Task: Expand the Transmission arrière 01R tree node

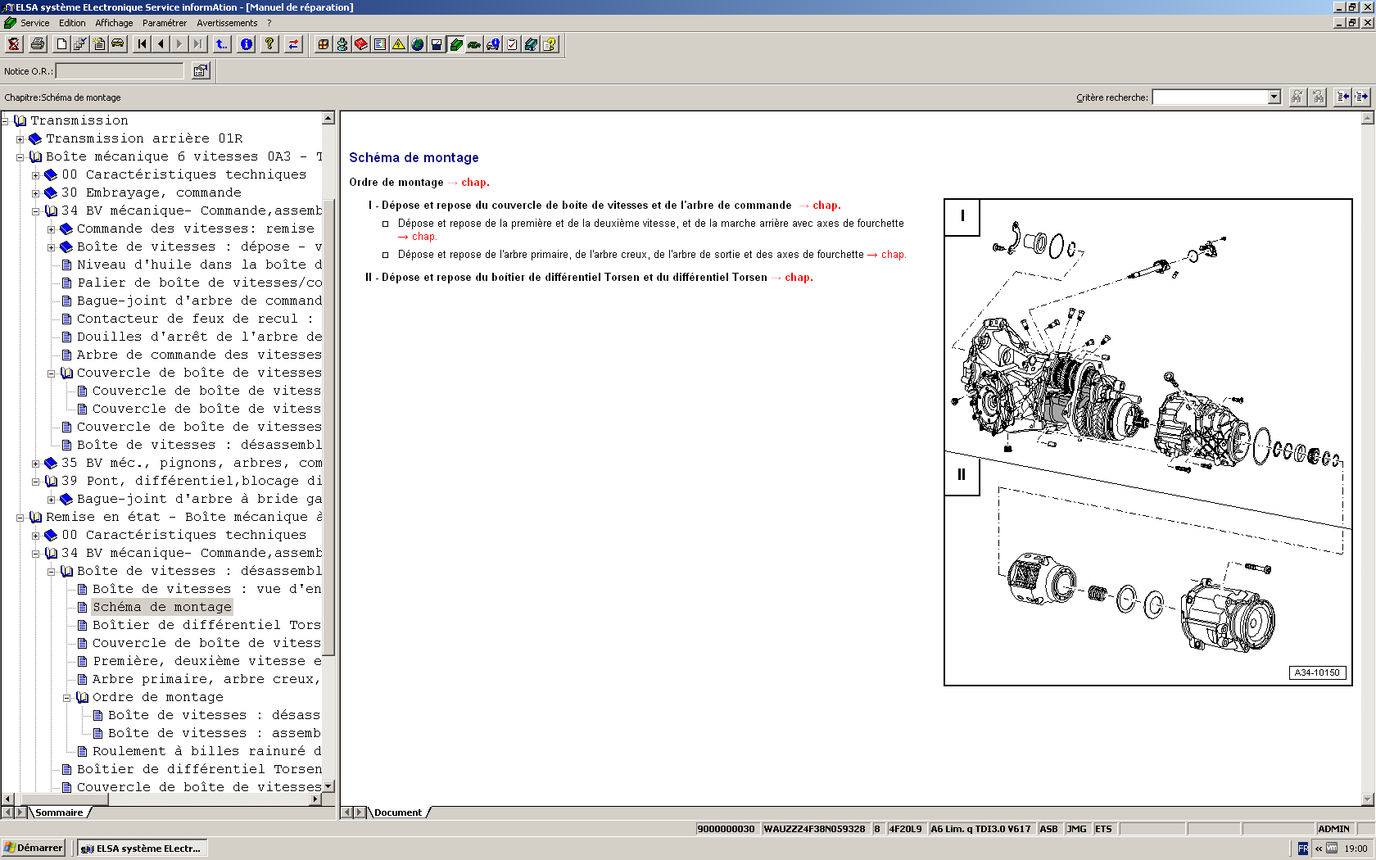Action: point(20,139)
